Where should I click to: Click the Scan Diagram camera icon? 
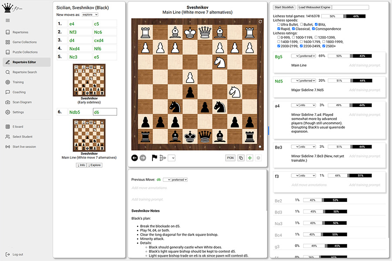tap(8, 102)
